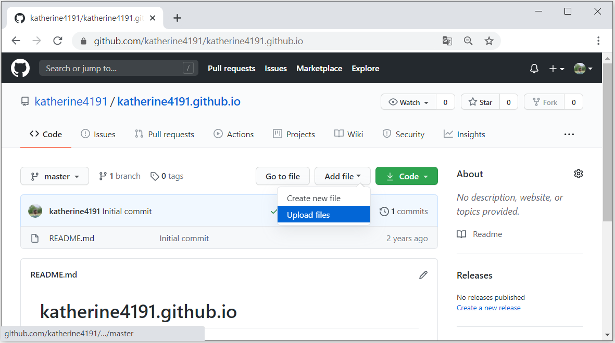Switch to the repository Issues tab

98,134
